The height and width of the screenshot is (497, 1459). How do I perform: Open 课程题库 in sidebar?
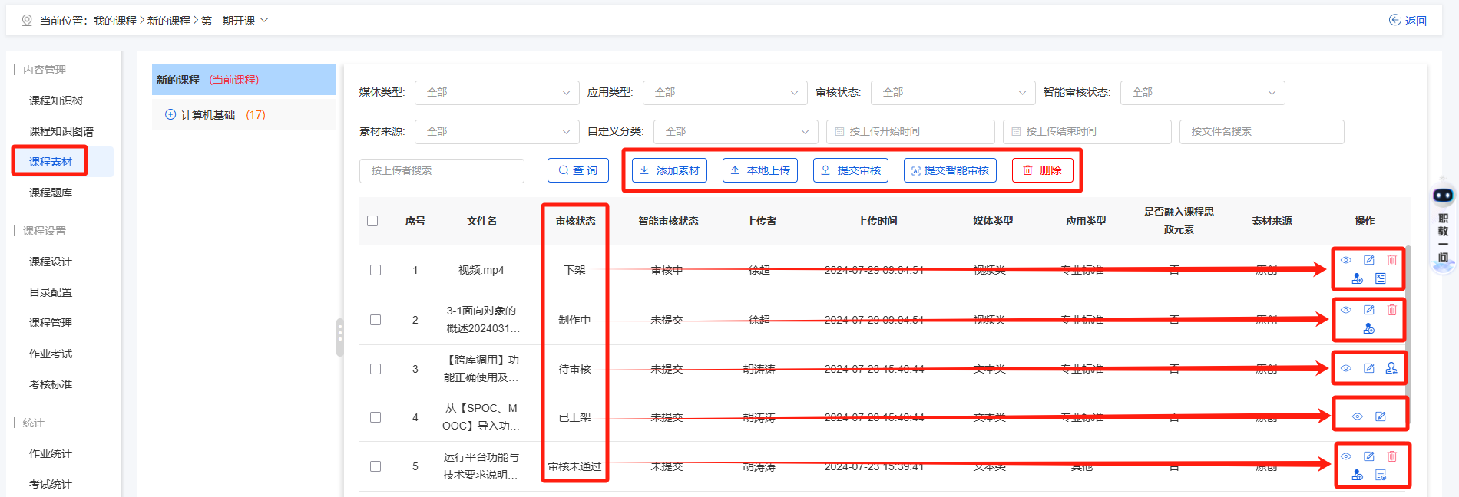[51, 193]
